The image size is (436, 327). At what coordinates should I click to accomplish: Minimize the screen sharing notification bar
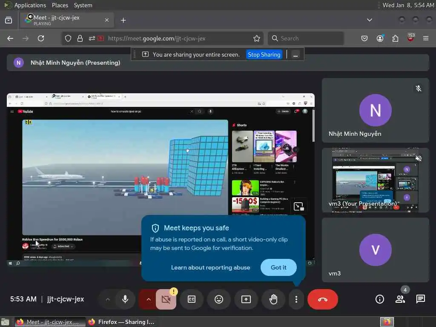pos(295,55)
